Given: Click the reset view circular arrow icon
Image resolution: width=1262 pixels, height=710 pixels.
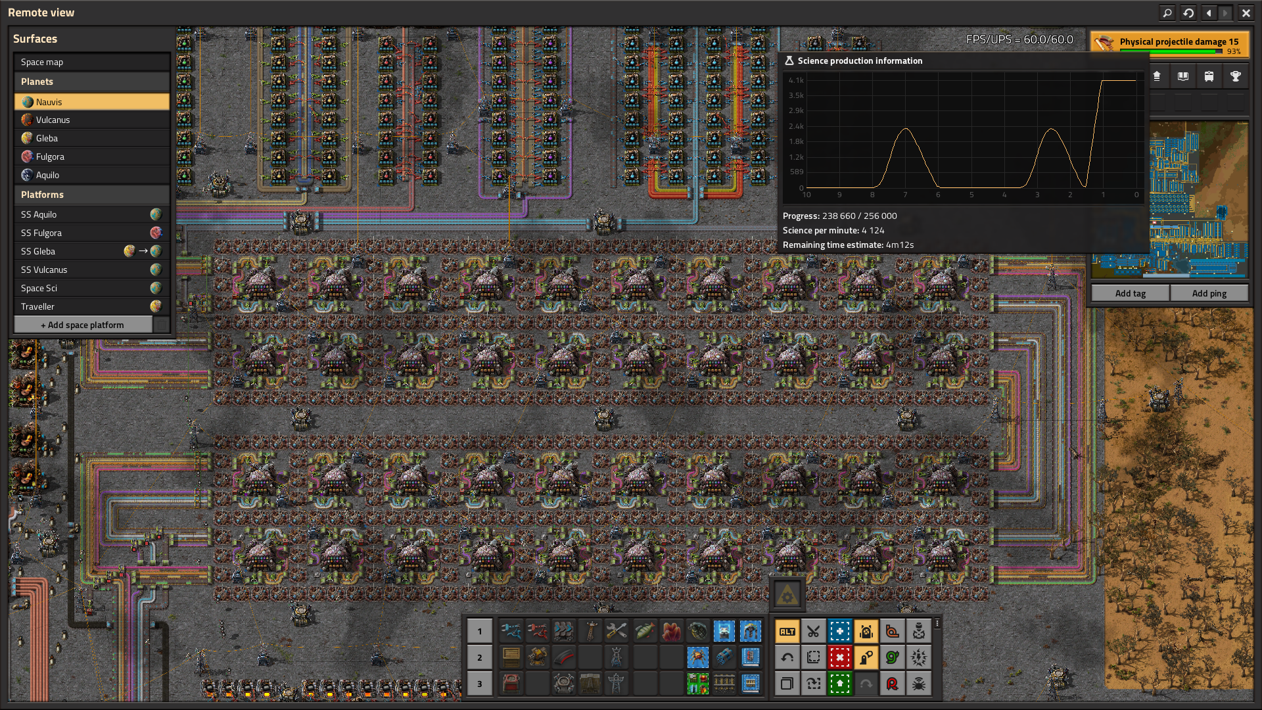Looking at the screenshot, I should pyautogui.click(x=1188, y=12).
